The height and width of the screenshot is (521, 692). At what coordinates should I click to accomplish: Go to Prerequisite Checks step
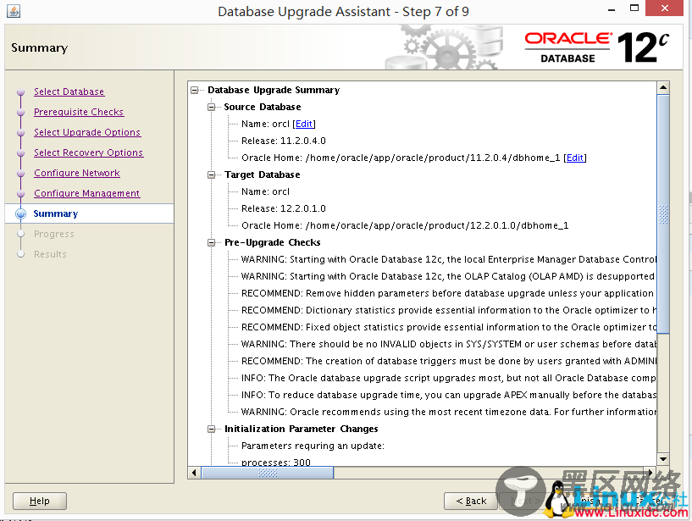coord(79,112)
